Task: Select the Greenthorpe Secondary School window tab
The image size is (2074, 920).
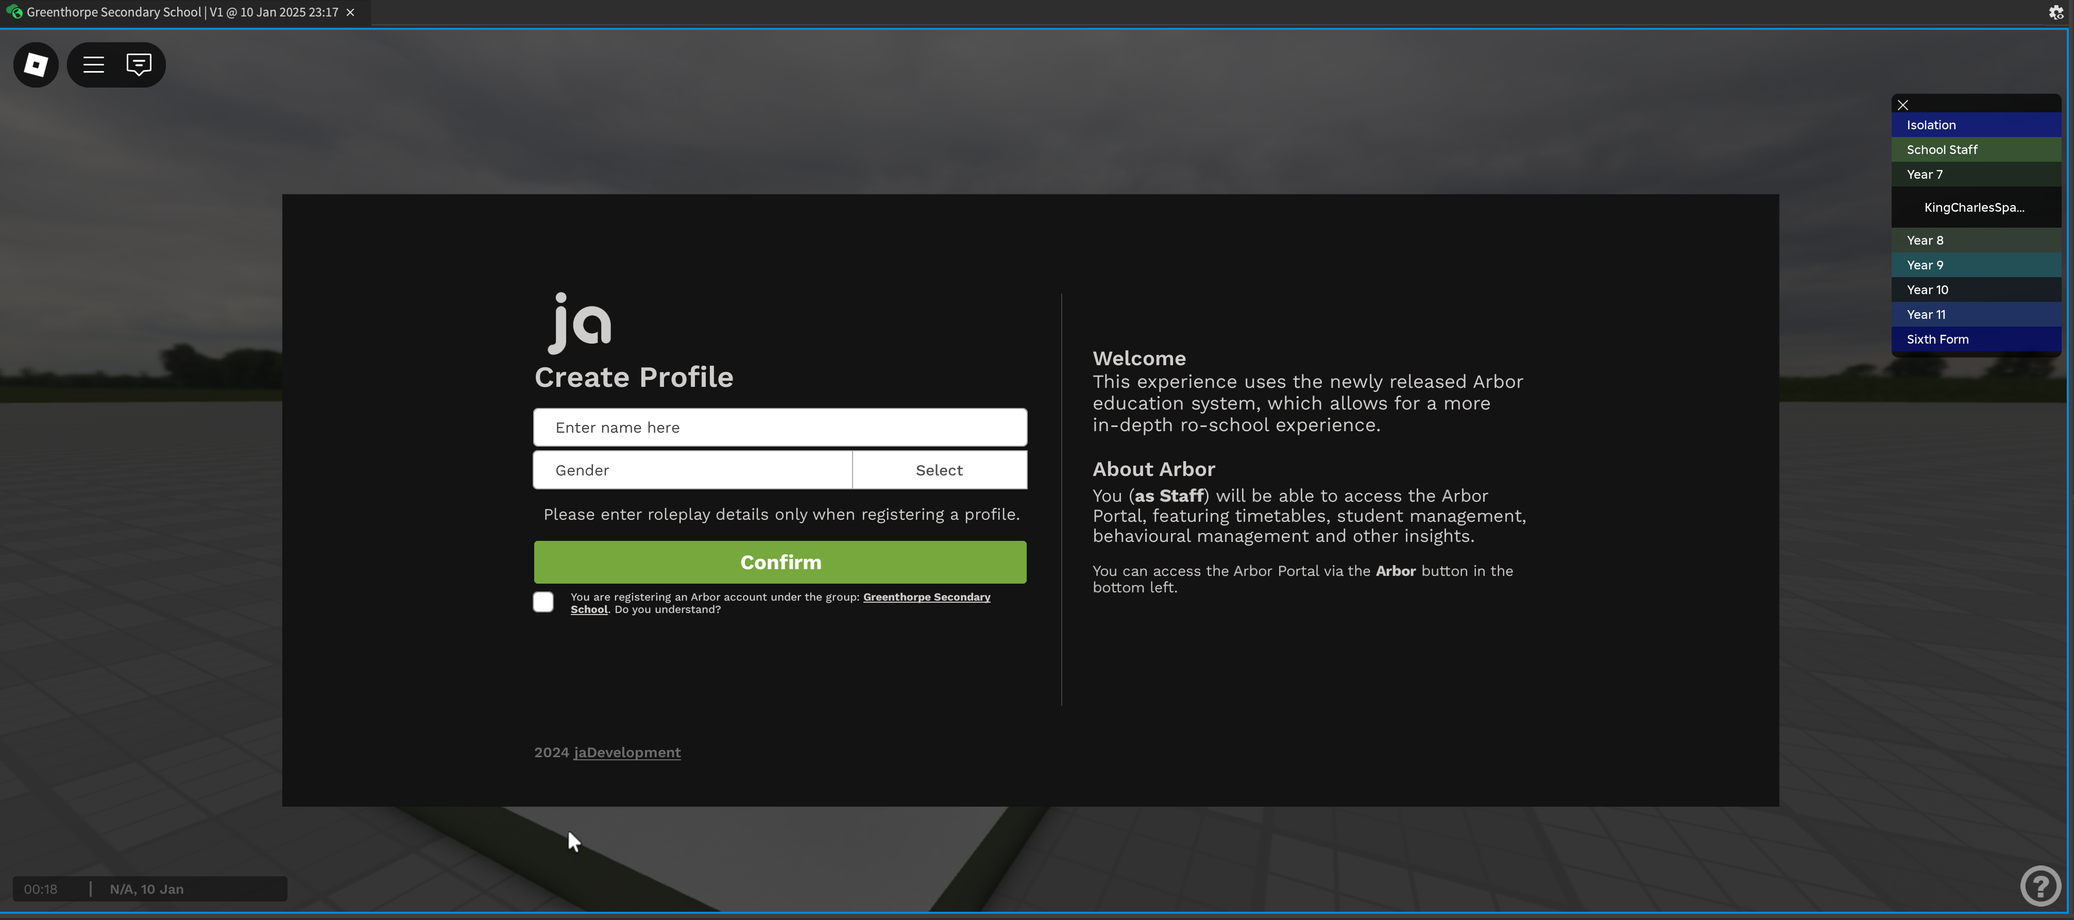Action: pyautogui.click(x=181, y=12)
